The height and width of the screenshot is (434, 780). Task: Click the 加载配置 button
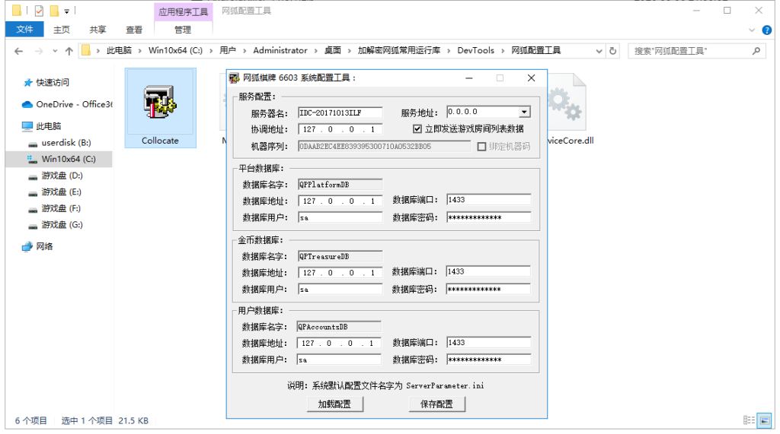point(334,404)
